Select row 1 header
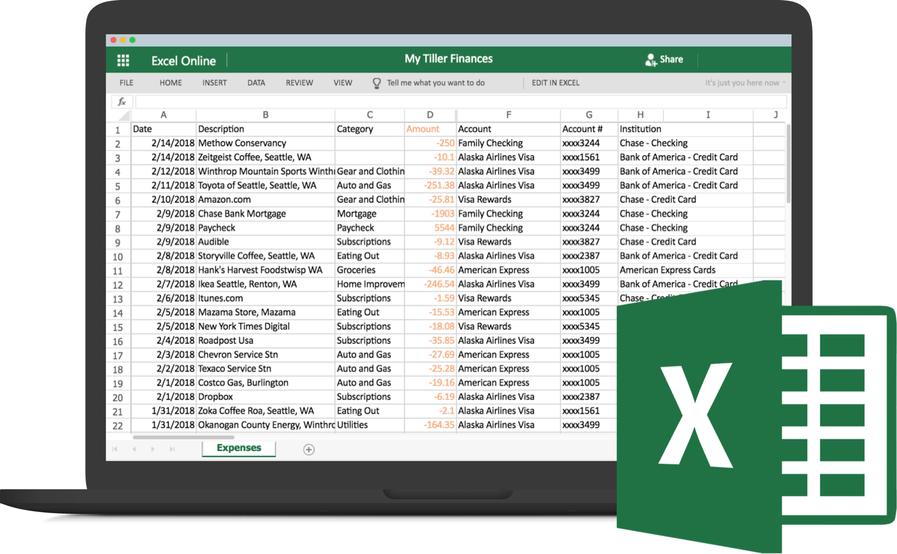897x554 pixels. (x=118, y=130)
